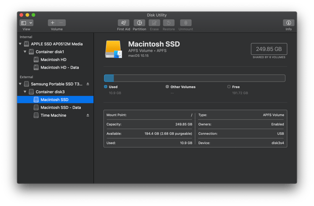This screenshot has width=314, height=206.
Task: Collapse APPLE SSD AP0512M Media disclosure triangle
Action: click(x=20, y=44)
